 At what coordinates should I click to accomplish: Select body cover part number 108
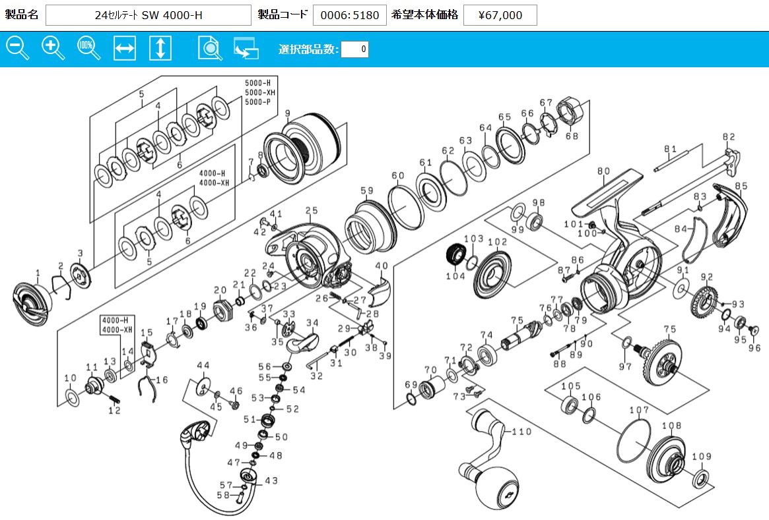pos(668,458)
